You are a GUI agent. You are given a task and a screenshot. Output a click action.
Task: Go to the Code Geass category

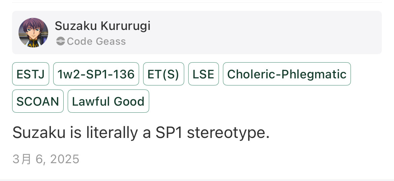pos(96,41)
